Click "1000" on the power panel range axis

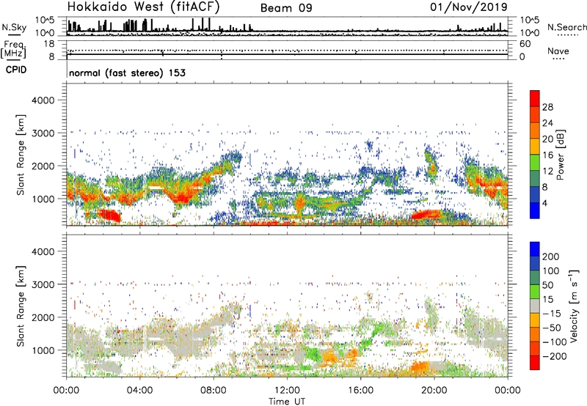43,199
